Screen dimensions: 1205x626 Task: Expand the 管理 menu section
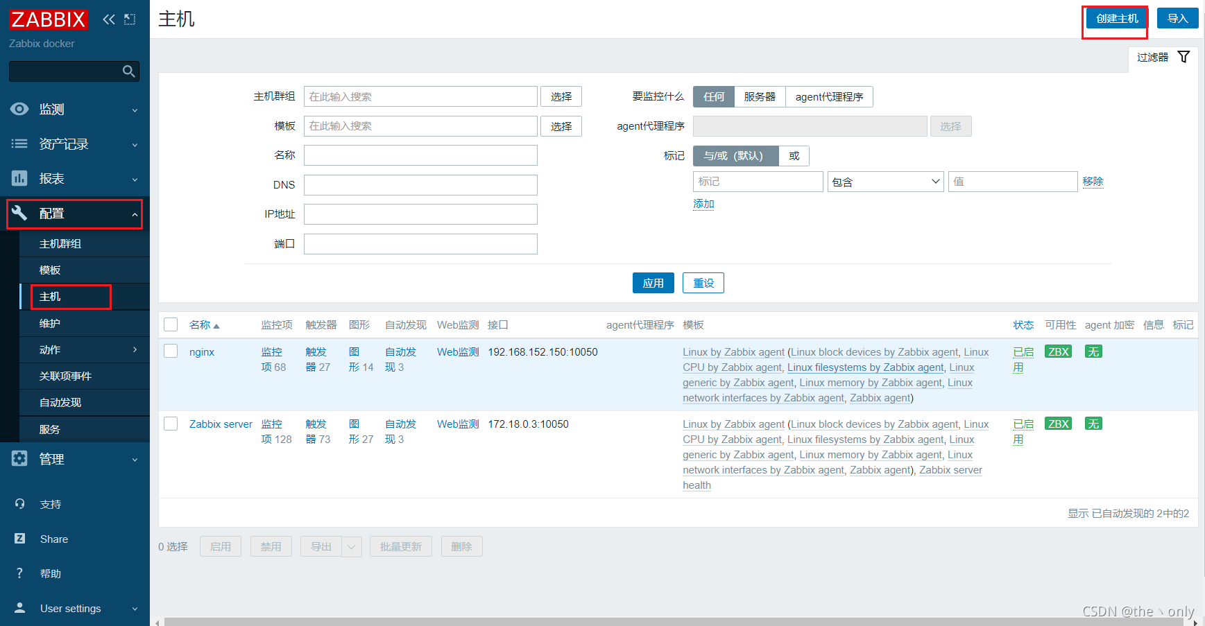pyautogui.click(x=135, y=459)
